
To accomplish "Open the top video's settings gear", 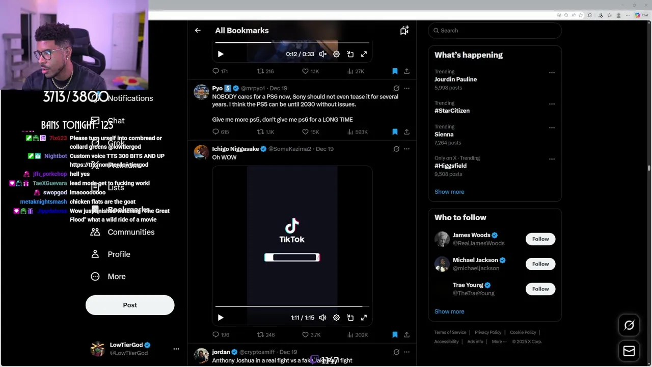I will tap(336, 54).
